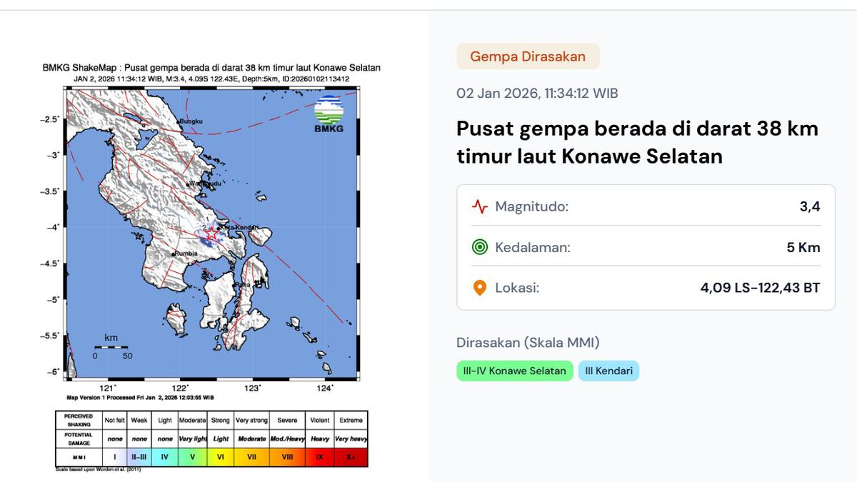This screenshot has width=857, height=482.
Task: Click the green depth target icon
Action: click(x=480, y=248)
